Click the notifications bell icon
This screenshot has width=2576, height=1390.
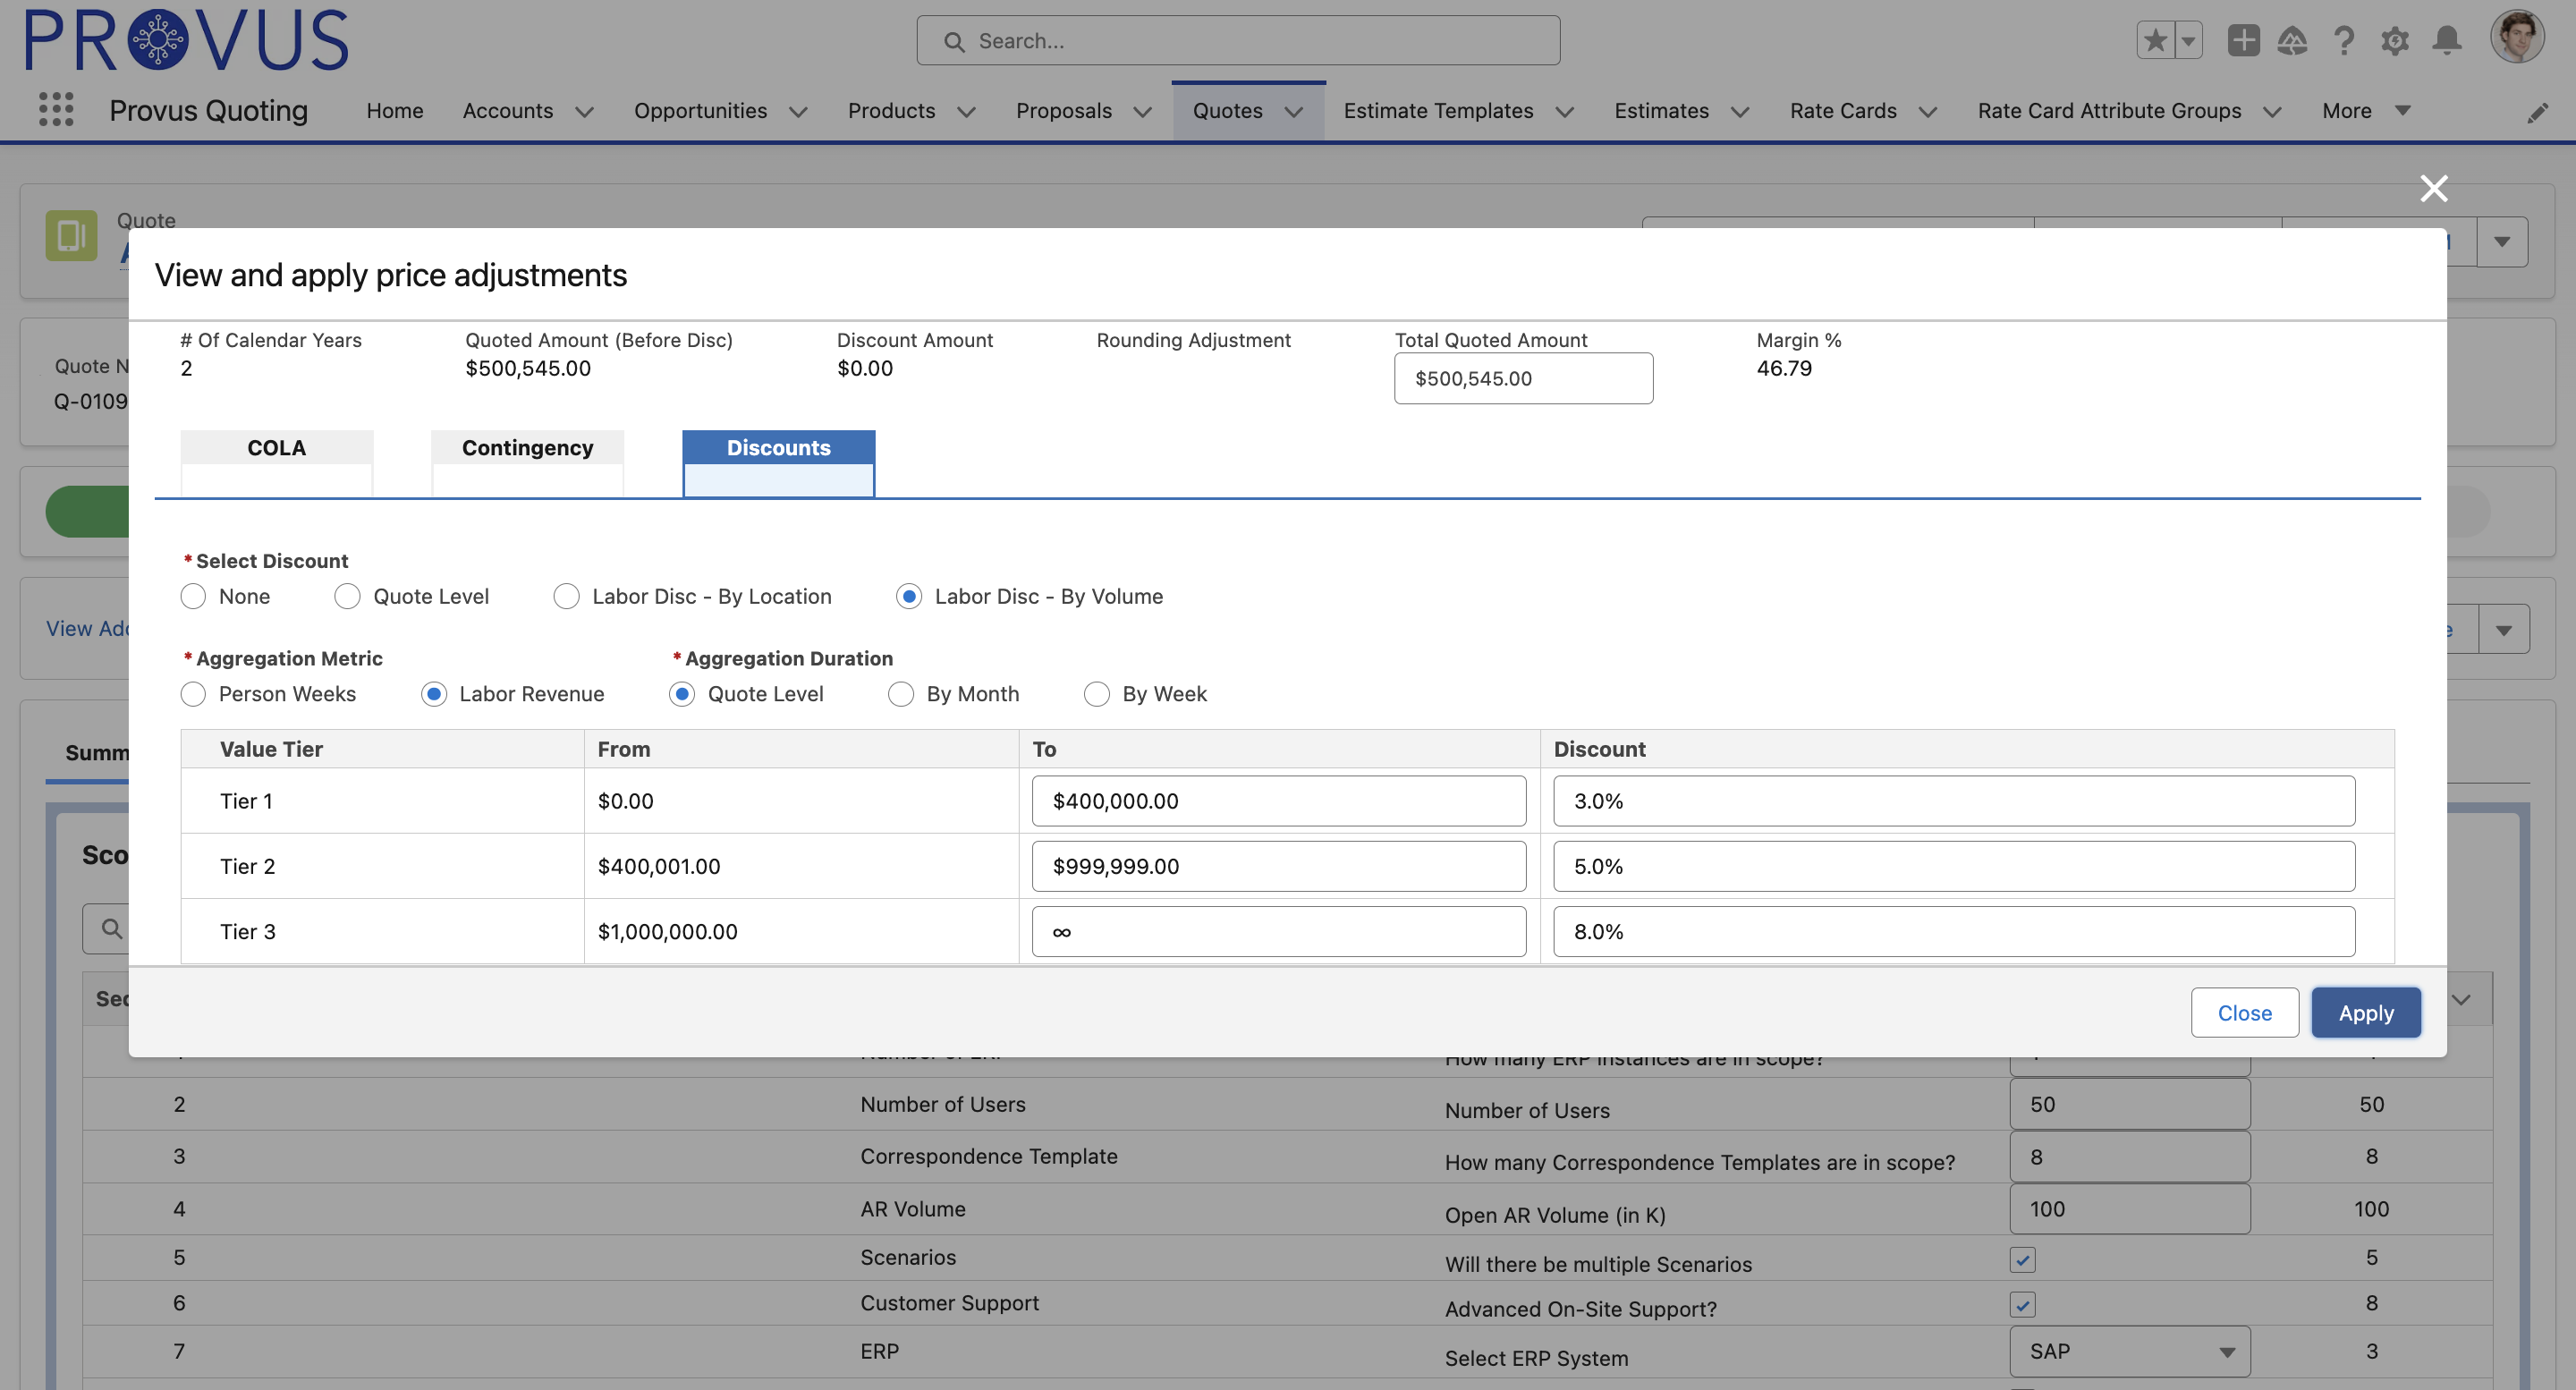[2447, 40]
